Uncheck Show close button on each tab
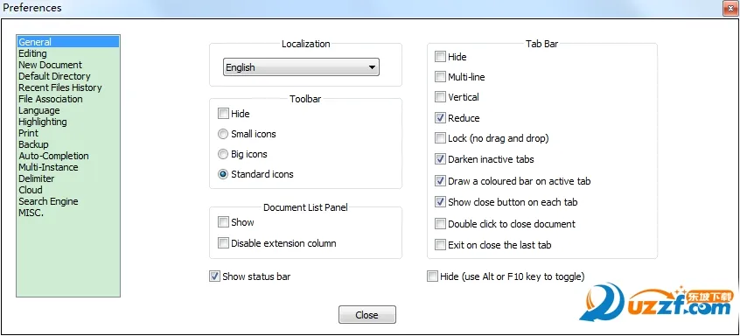The width and height of the screenshot is (740, 336). click(x=440, y=202)
